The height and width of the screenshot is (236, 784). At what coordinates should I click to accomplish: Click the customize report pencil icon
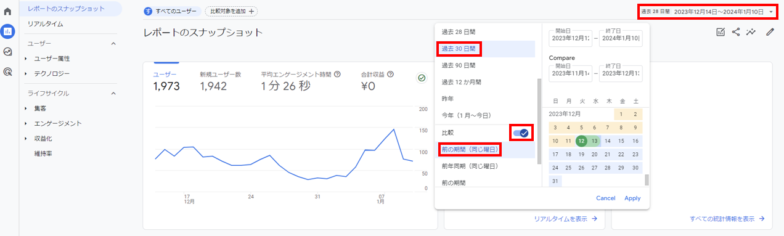pyautogui.click(x=770, y=32)
